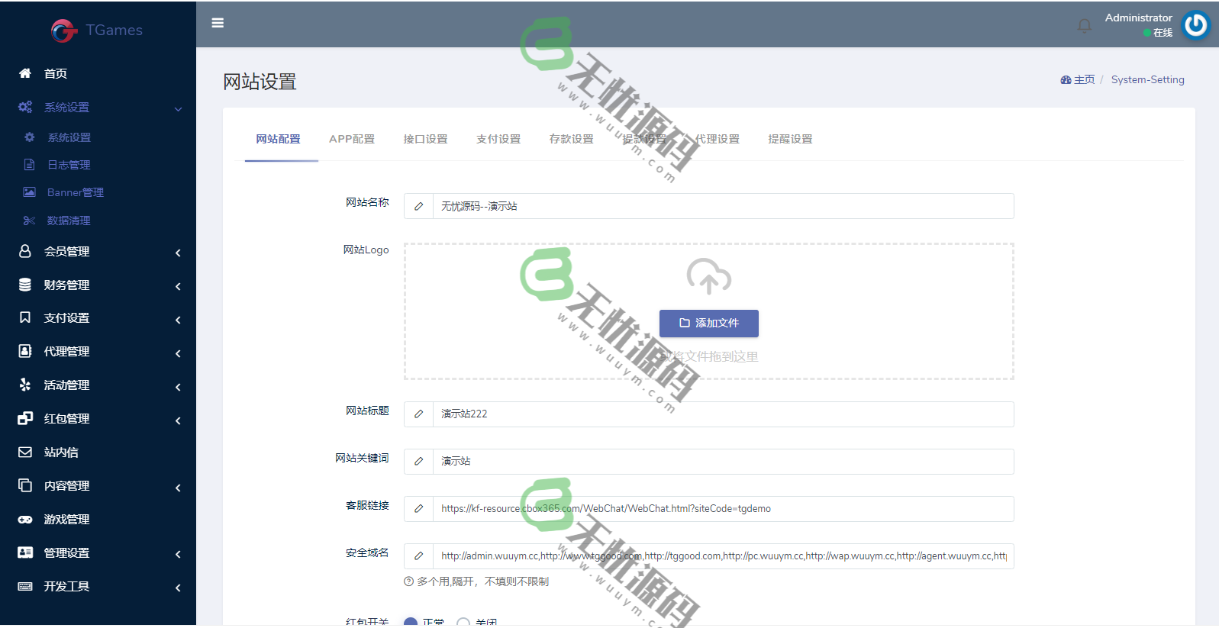Viewport: 1219px width, 628px height.
Task: Select the 关闭 radio for 红包开关
Action: (x=463, y=623)
